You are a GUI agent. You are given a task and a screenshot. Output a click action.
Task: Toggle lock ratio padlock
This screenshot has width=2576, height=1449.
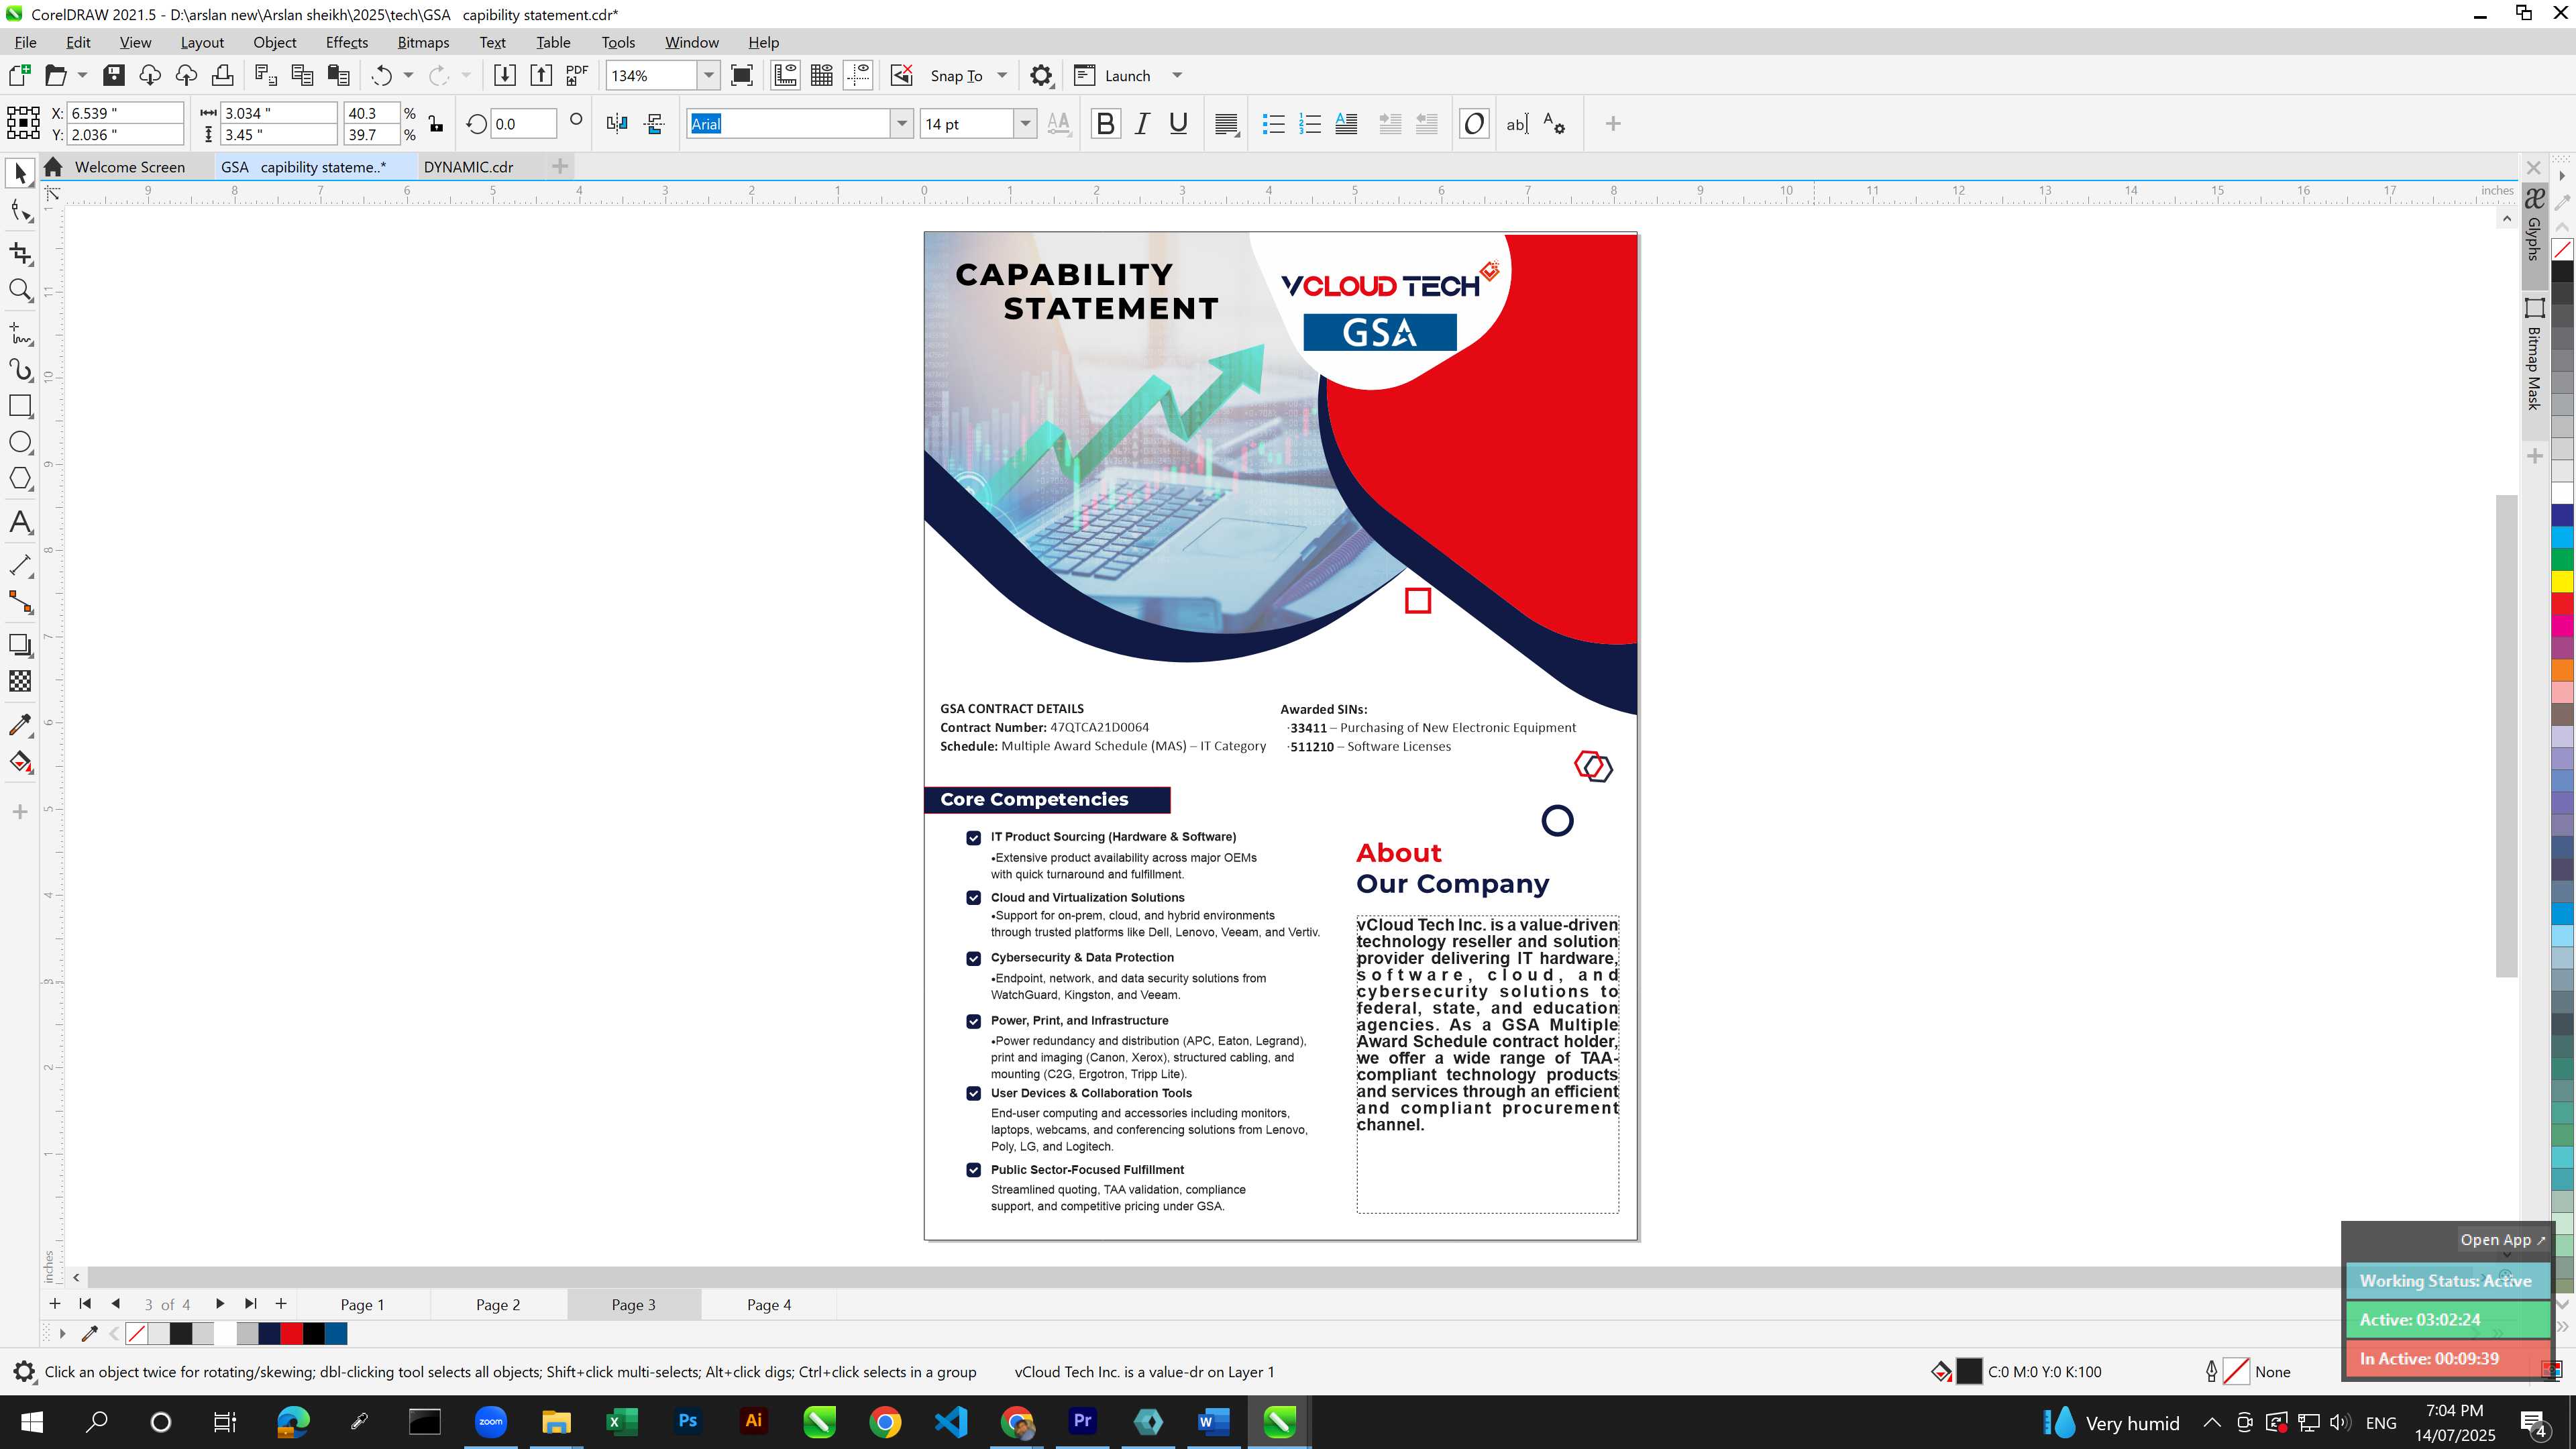435,124
